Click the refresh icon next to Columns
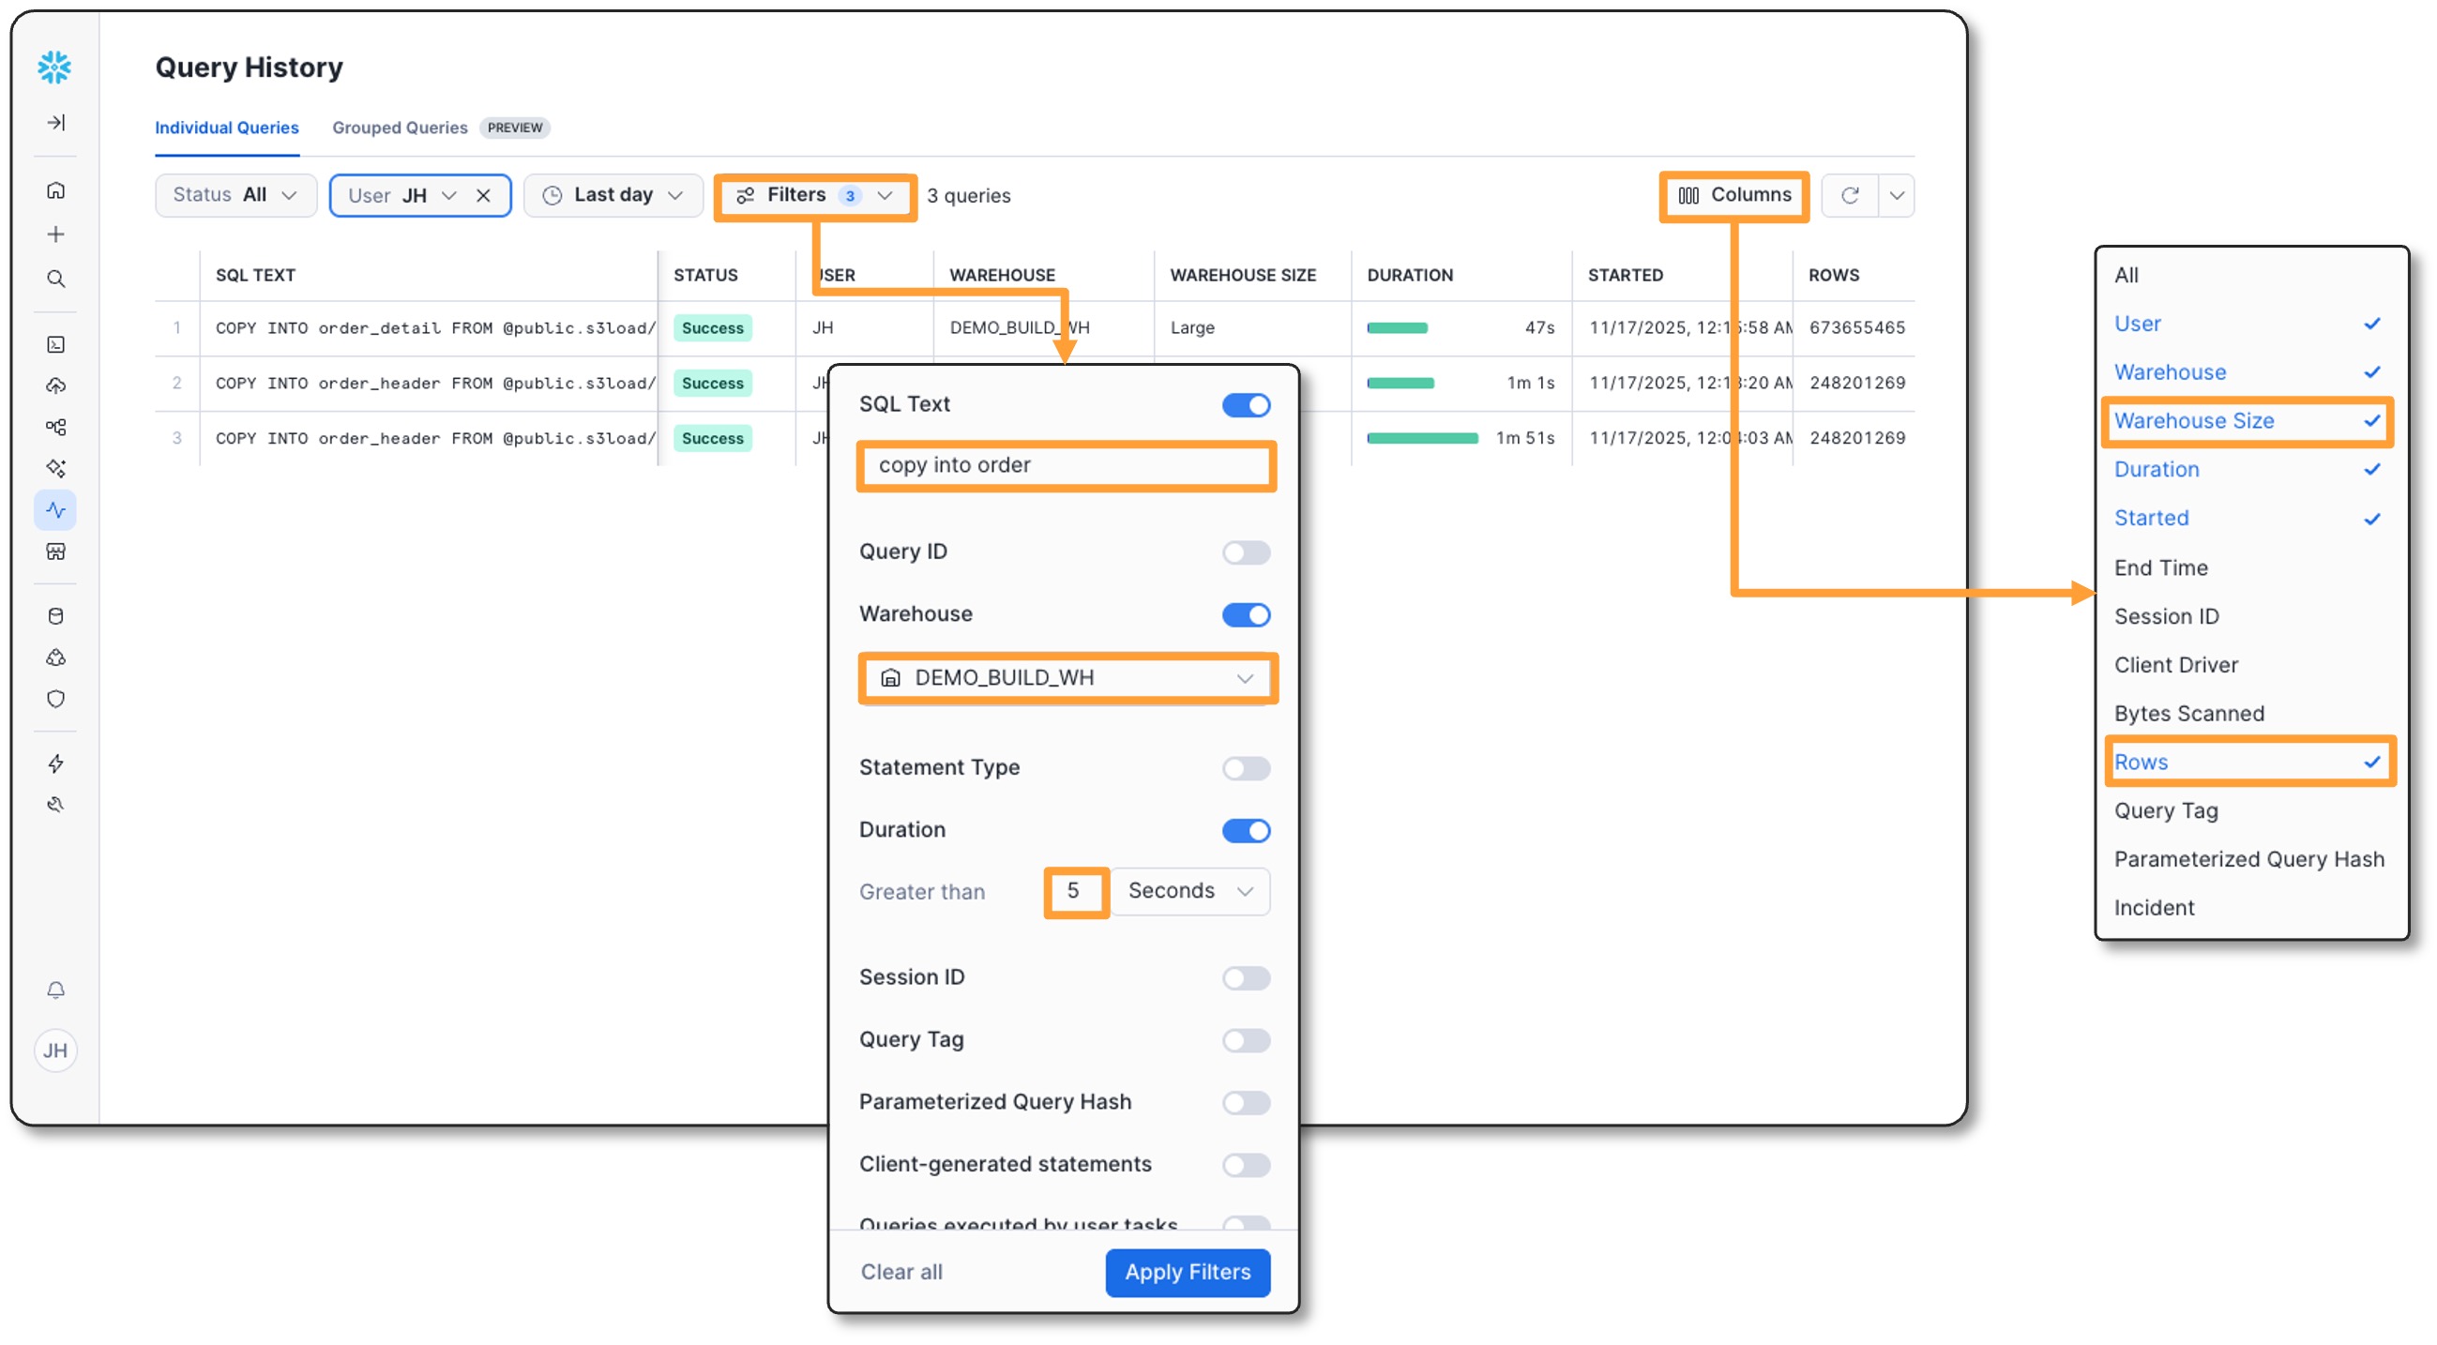 pos(1850,196)
